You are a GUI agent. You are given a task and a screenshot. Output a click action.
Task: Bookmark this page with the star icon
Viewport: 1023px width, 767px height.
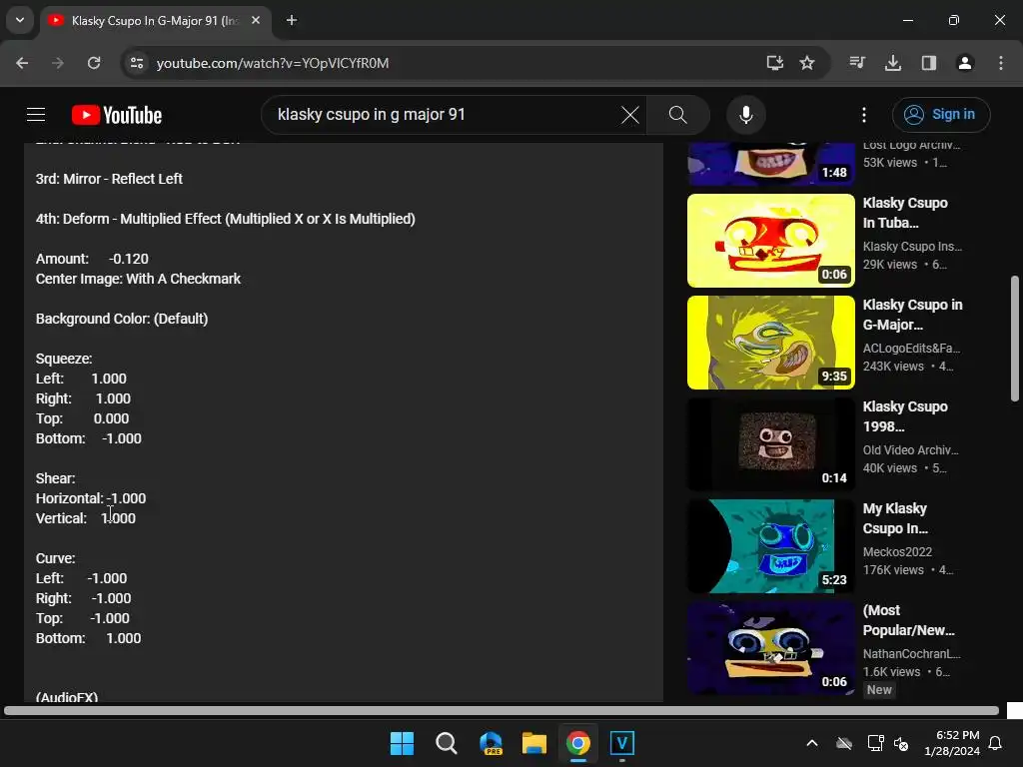807,63
